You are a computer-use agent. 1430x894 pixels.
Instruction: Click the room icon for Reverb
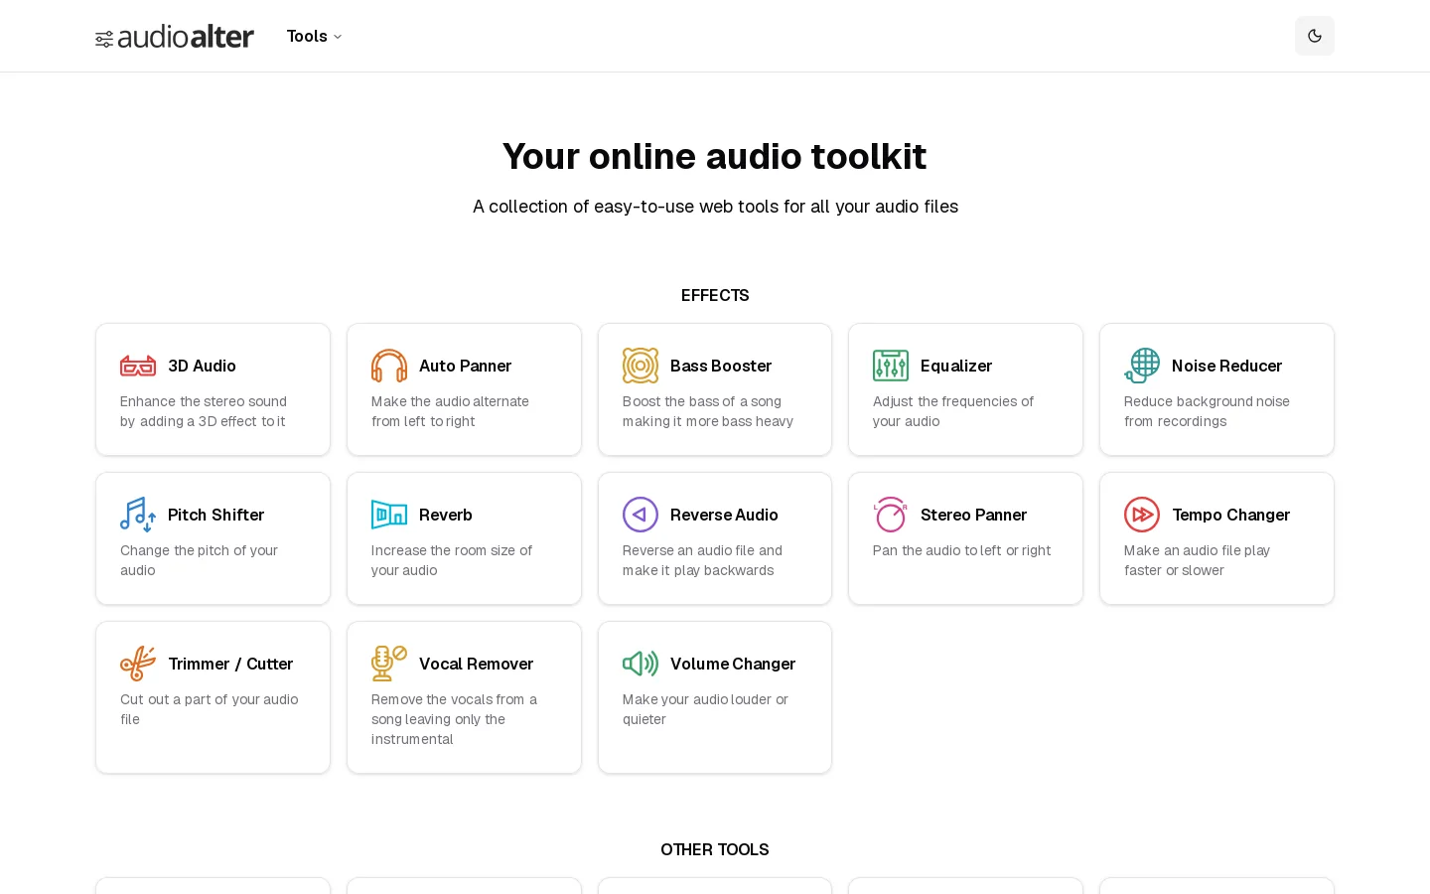(x=389, y=515)
